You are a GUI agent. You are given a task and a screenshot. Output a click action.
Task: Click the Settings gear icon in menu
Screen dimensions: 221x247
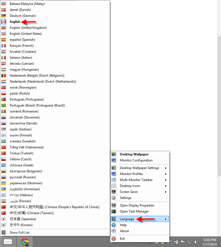114,198
